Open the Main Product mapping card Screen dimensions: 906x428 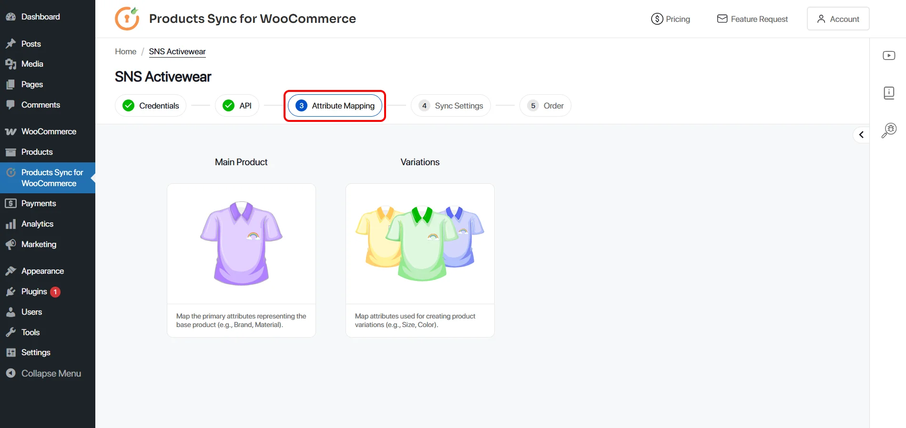241,260
